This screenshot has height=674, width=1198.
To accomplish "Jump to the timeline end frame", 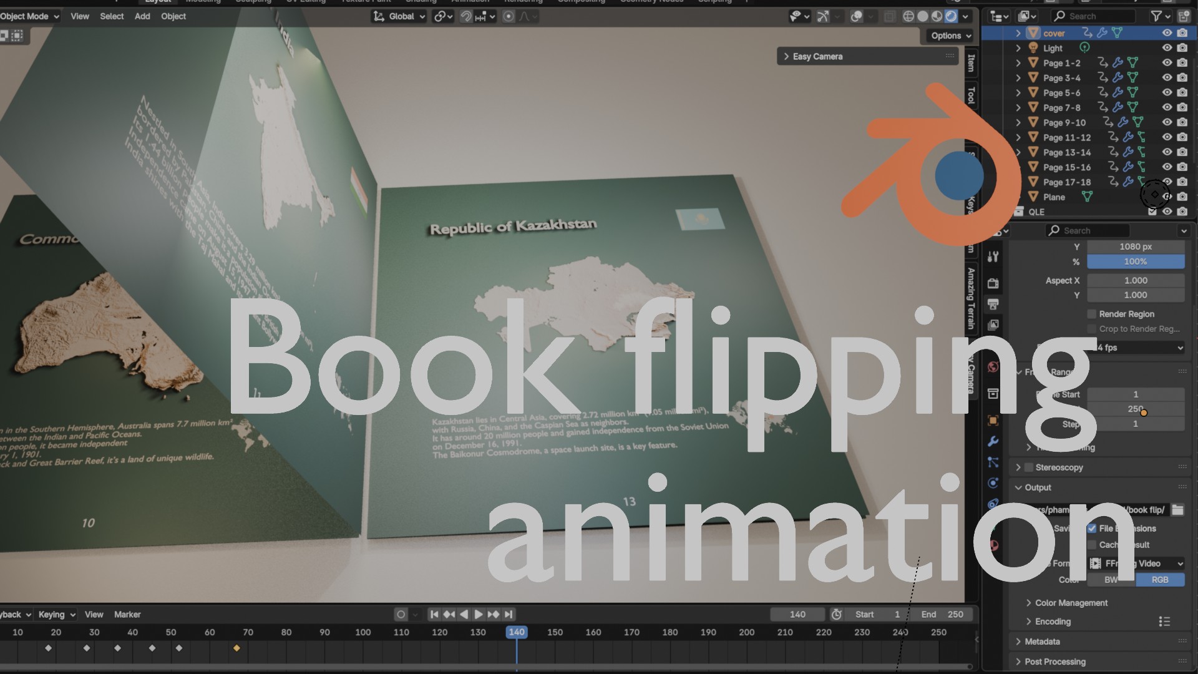I will (509, 615).
